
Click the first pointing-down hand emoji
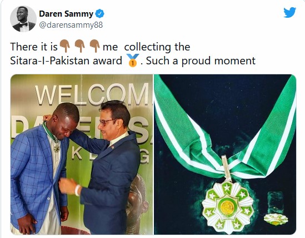(65, 46)
